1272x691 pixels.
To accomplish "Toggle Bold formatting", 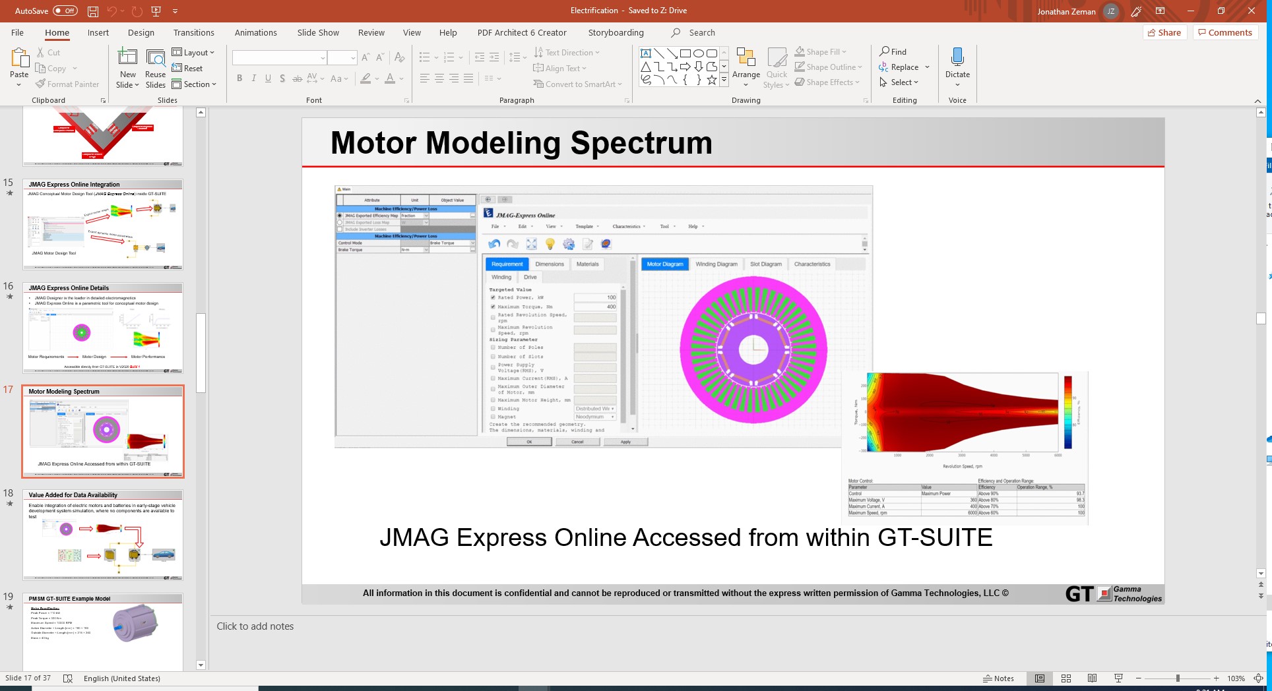I will [x=239, y=78].
